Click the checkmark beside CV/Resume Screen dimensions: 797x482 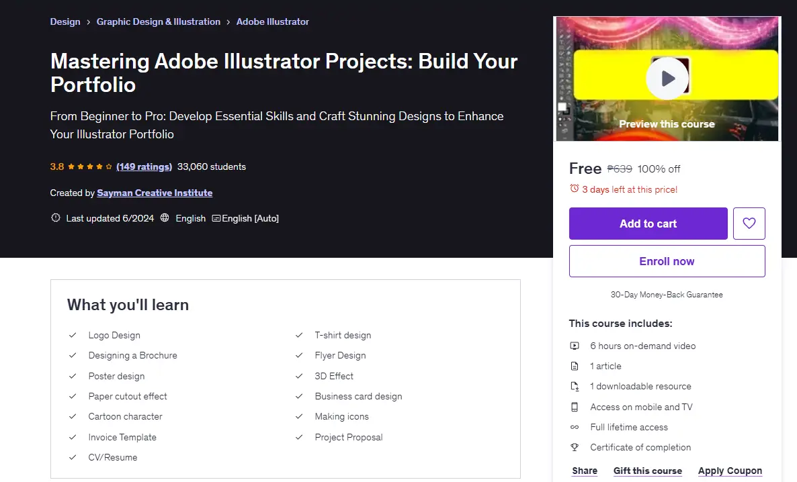[73, 457]
